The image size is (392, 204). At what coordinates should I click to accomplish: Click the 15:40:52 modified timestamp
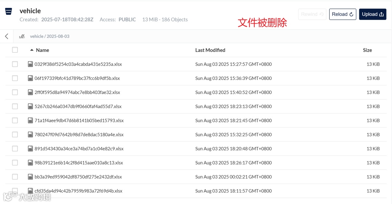click(233, 92)
